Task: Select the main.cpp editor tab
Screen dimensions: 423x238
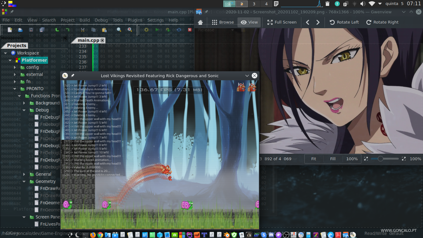Action: [x=88, y=40]
